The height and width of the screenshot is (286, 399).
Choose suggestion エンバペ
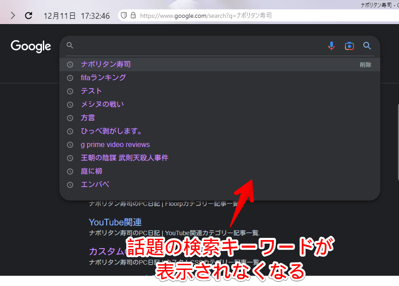click(220, 185)
